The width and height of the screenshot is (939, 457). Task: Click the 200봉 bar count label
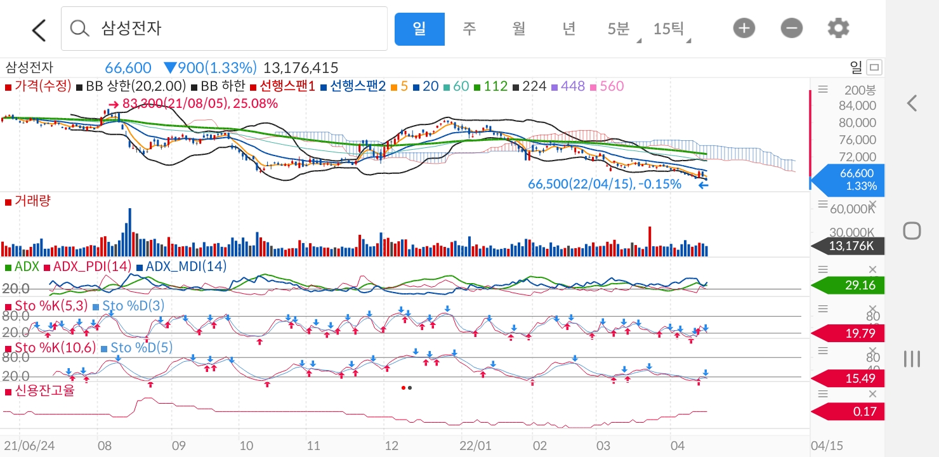point(860,89)
